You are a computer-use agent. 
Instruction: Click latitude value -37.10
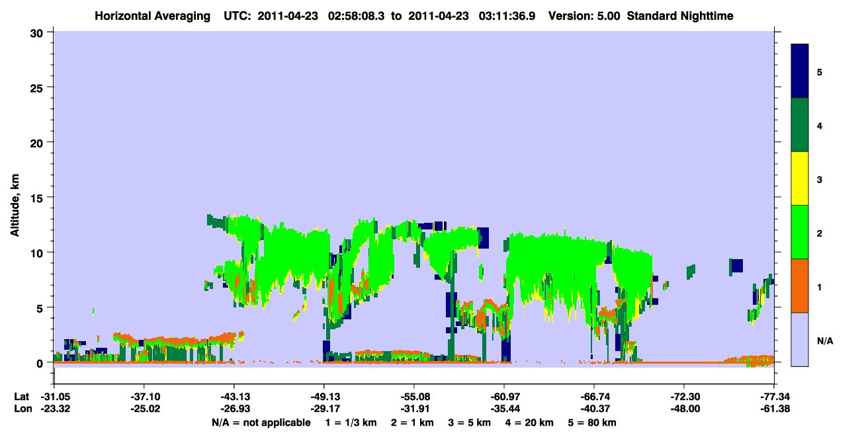[144, 396]
